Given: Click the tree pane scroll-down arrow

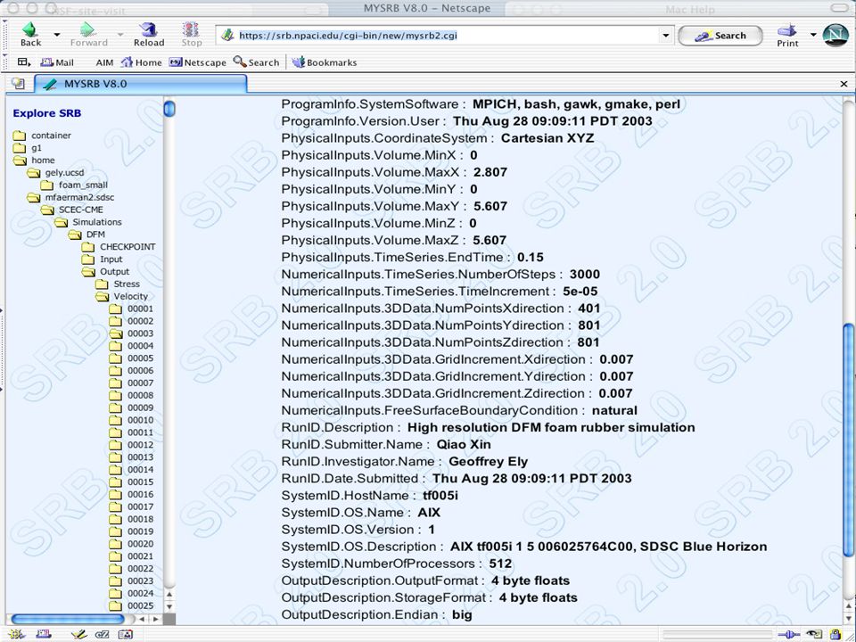Looking at the screenshot, I should (169, 606).
